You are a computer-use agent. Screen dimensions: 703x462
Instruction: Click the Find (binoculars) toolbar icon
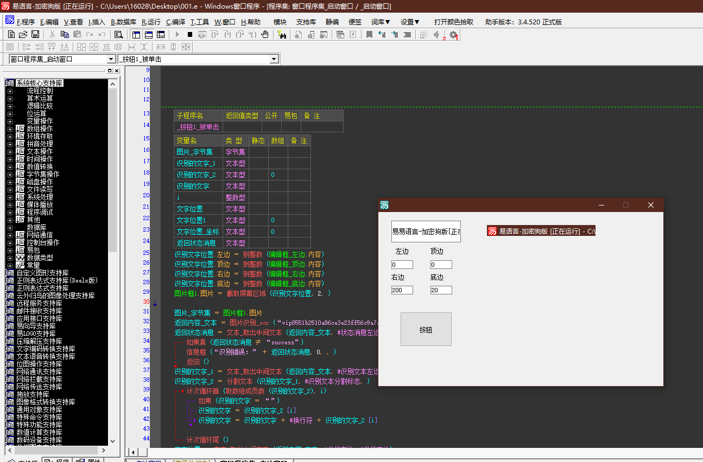tap(281, 35)
